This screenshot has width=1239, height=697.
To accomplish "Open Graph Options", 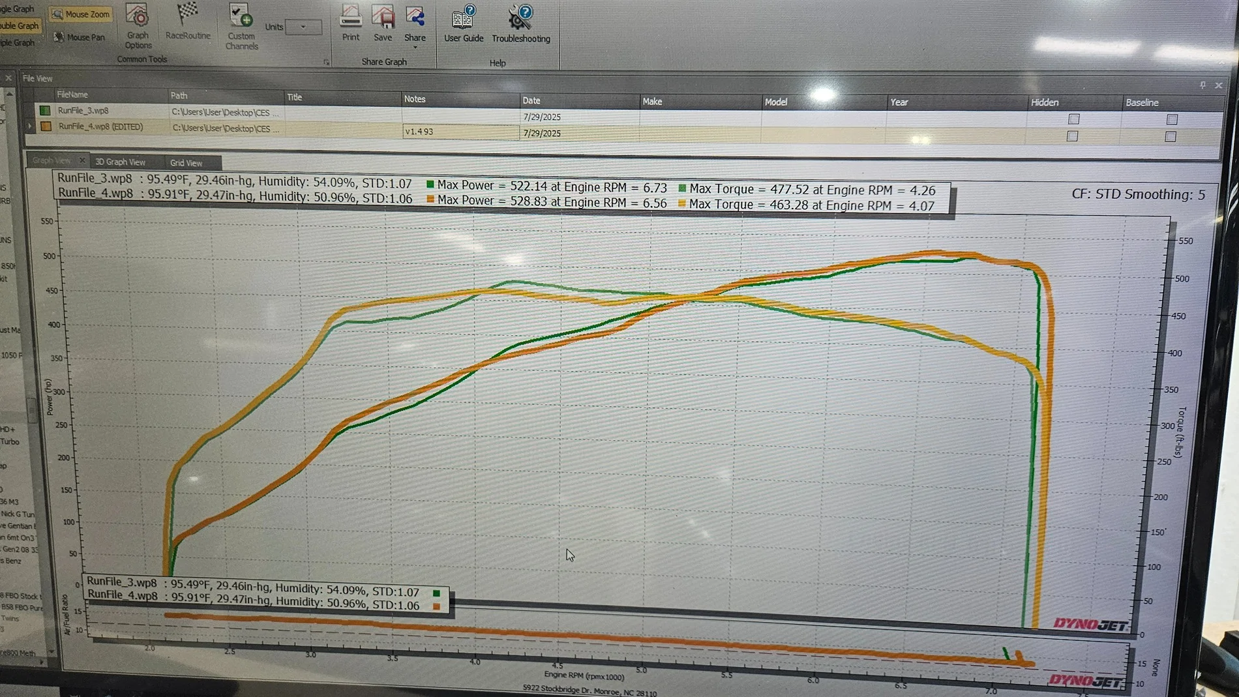I will 138,26.
